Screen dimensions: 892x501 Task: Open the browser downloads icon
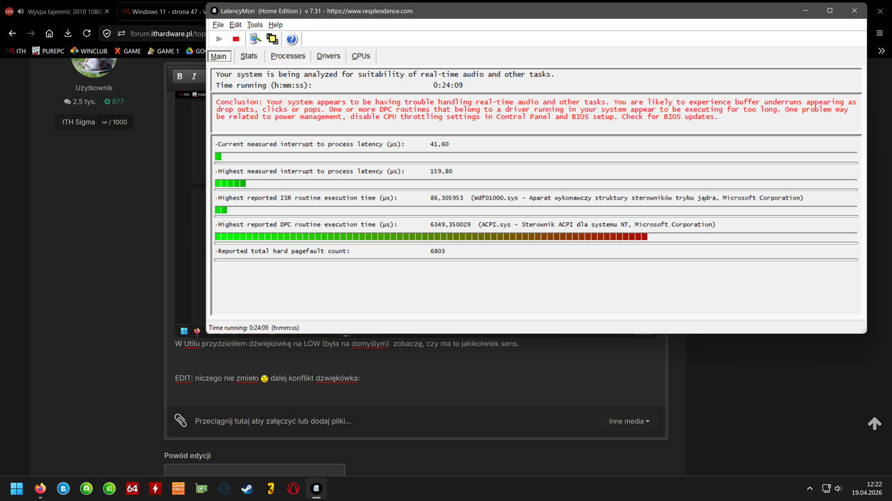pyautogui.click(x=68, y=33)
